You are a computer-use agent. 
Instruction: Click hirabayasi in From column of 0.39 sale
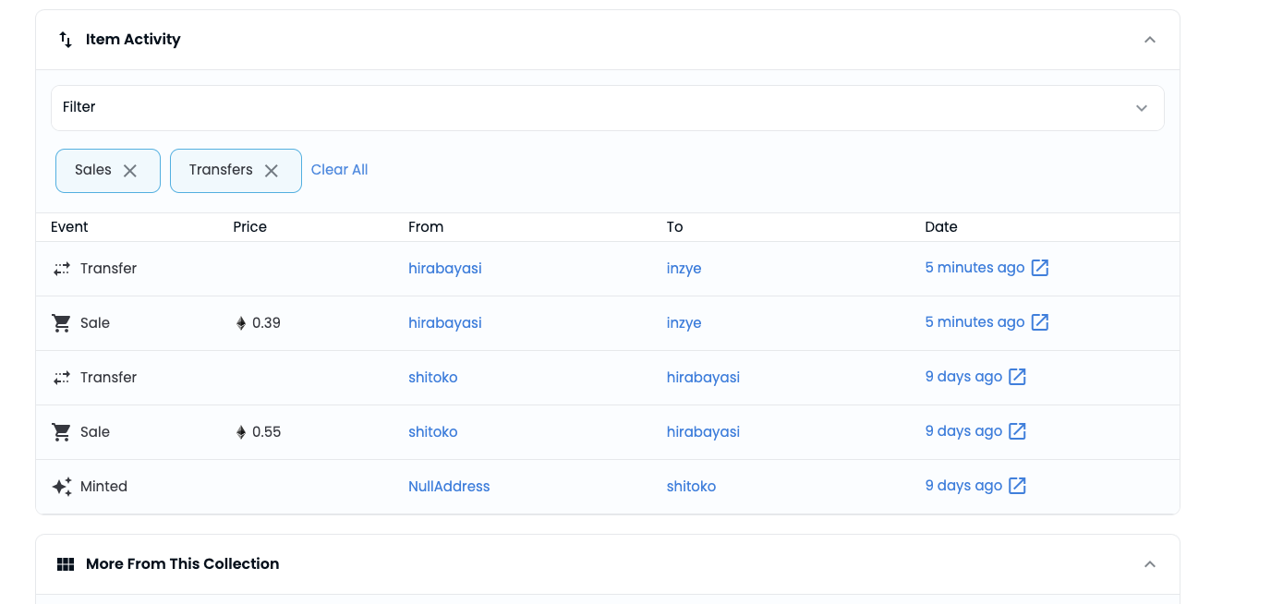(444, 323)
